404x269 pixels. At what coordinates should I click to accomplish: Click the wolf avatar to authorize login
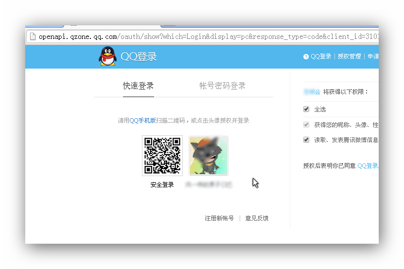coord(209,156)
